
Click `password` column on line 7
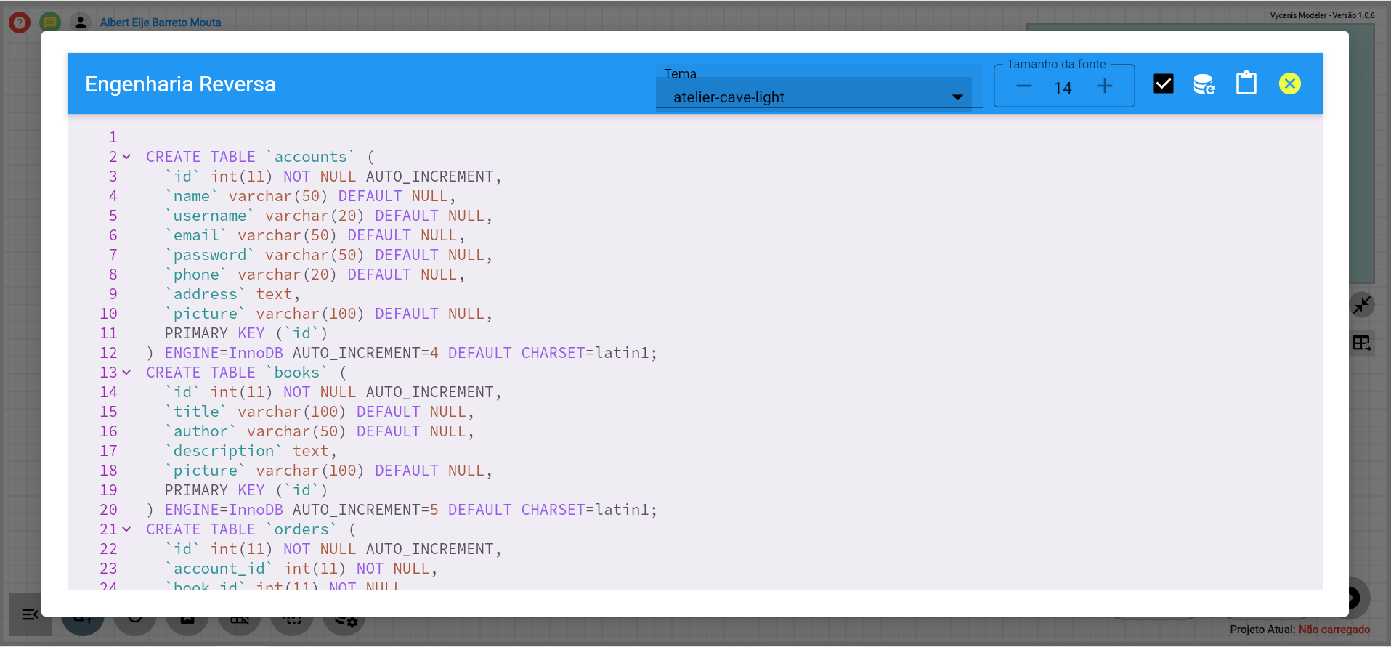(x=210, y=255)
